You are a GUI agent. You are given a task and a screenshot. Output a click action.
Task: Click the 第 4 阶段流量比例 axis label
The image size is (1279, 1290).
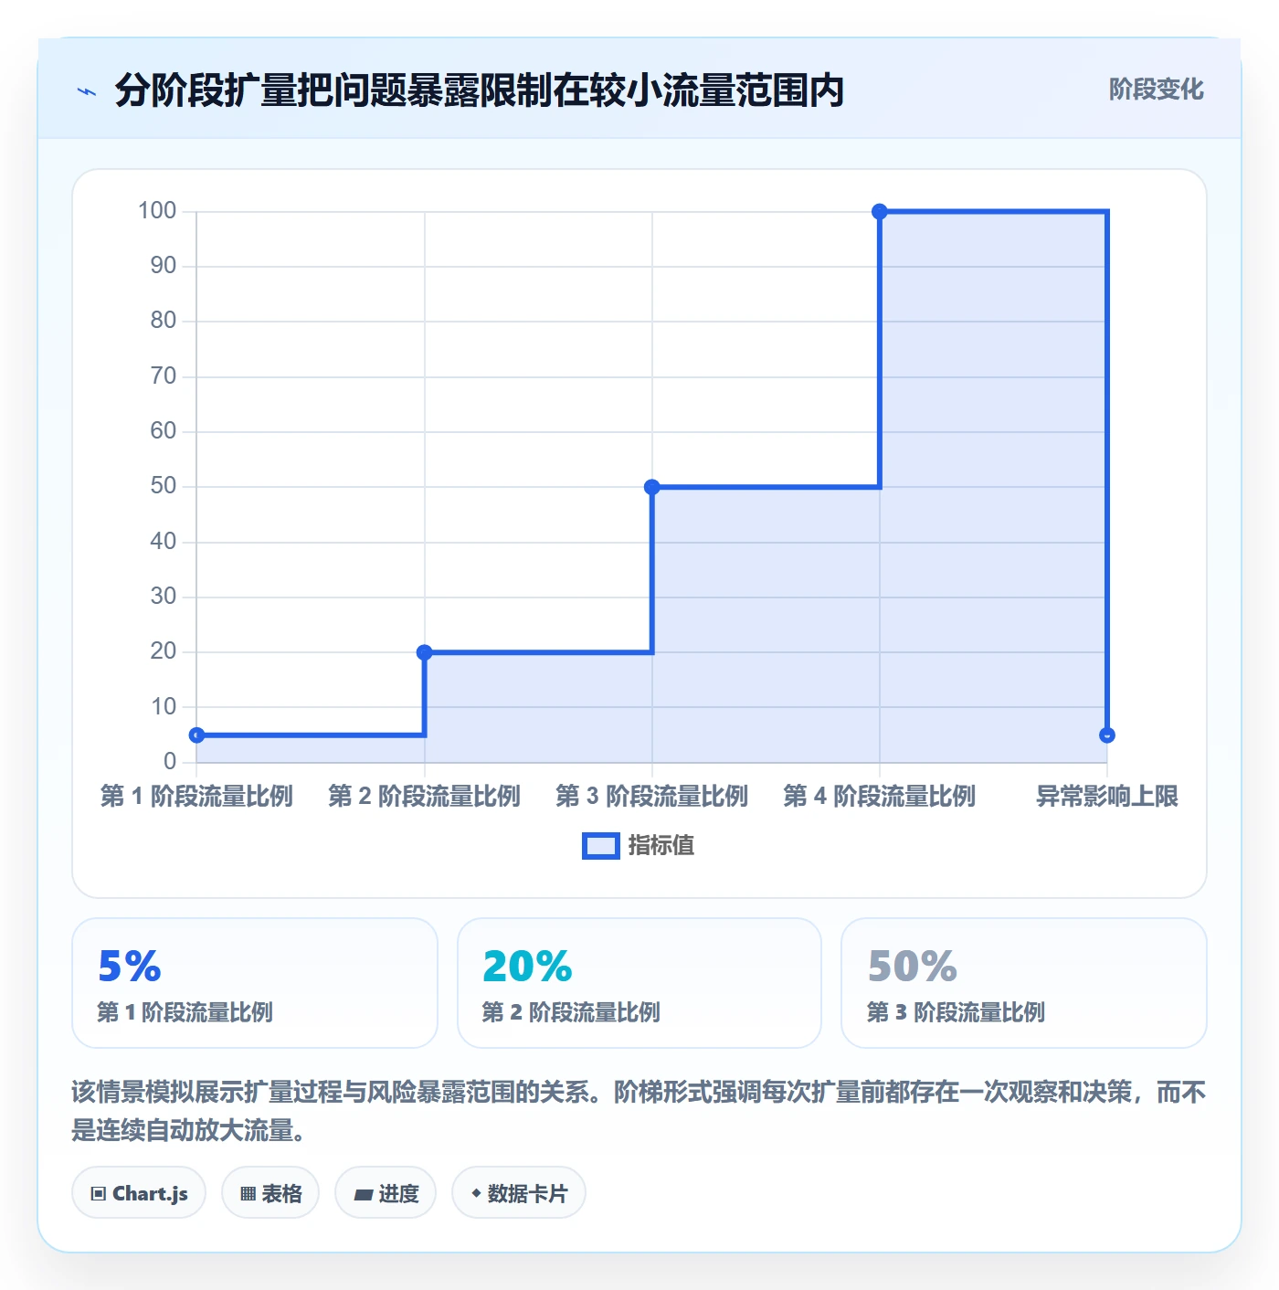[x=880, y=797]
